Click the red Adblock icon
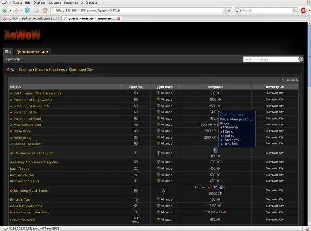The width and height of the screenshot is (311, 231). pos(304,10)
